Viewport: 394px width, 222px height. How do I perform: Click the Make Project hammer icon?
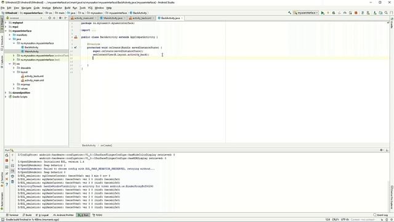pyautogui.click(x=289, y=12)
